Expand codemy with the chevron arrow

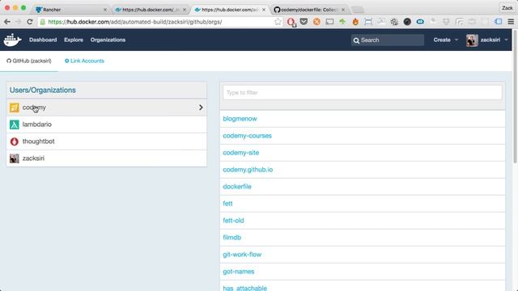click(x=201, y=108)
